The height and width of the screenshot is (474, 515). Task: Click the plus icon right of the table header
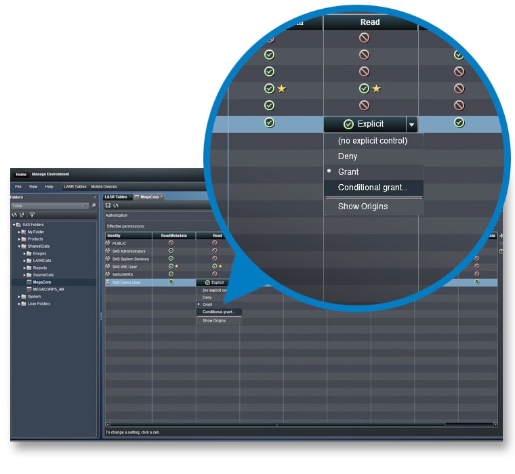pos(501,236)
